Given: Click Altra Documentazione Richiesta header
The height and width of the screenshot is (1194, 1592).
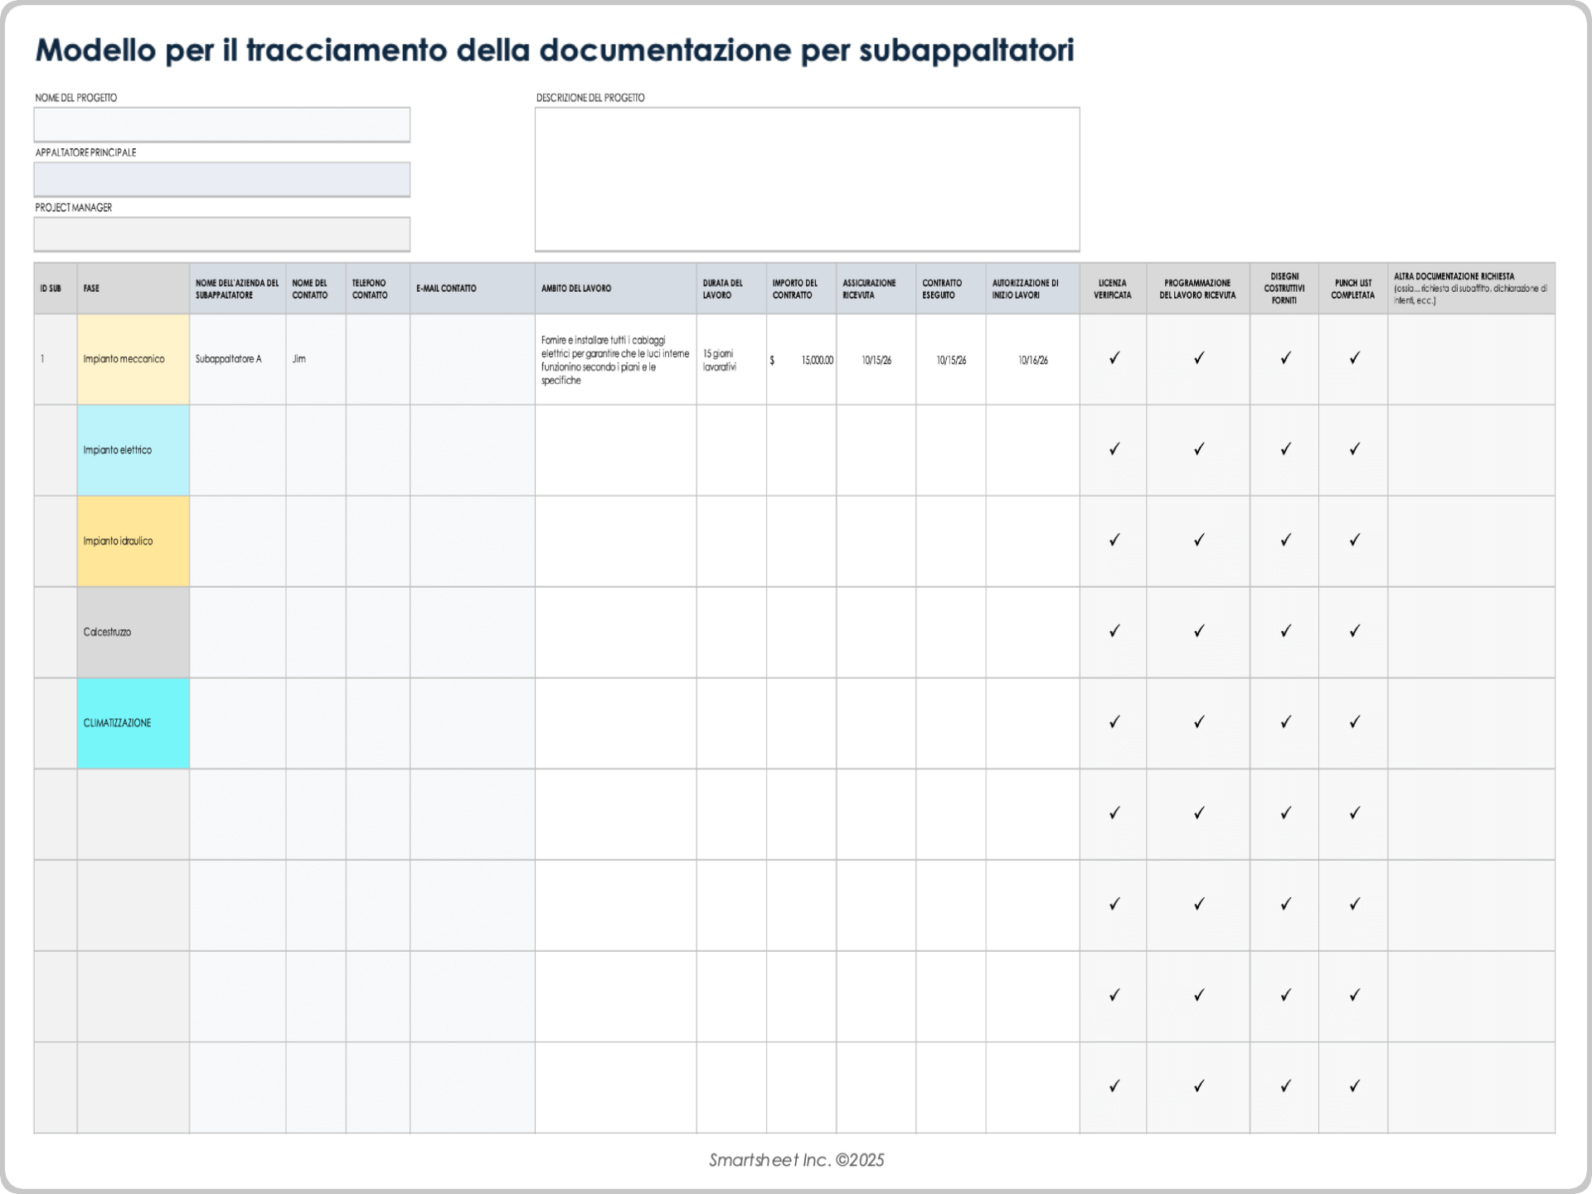Looking at the screenshot, I should click(x=1472, y=289).
